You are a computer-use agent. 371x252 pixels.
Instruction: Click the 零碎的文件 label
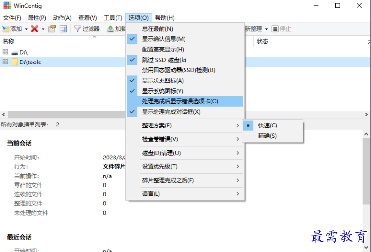(x=28, y=185)
